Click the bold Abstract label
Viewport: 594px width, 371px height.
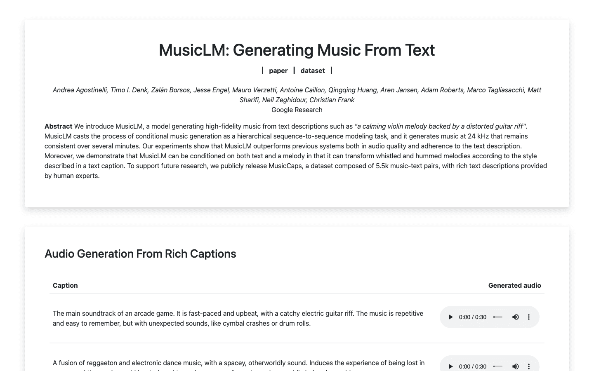[x=59, y=126]
